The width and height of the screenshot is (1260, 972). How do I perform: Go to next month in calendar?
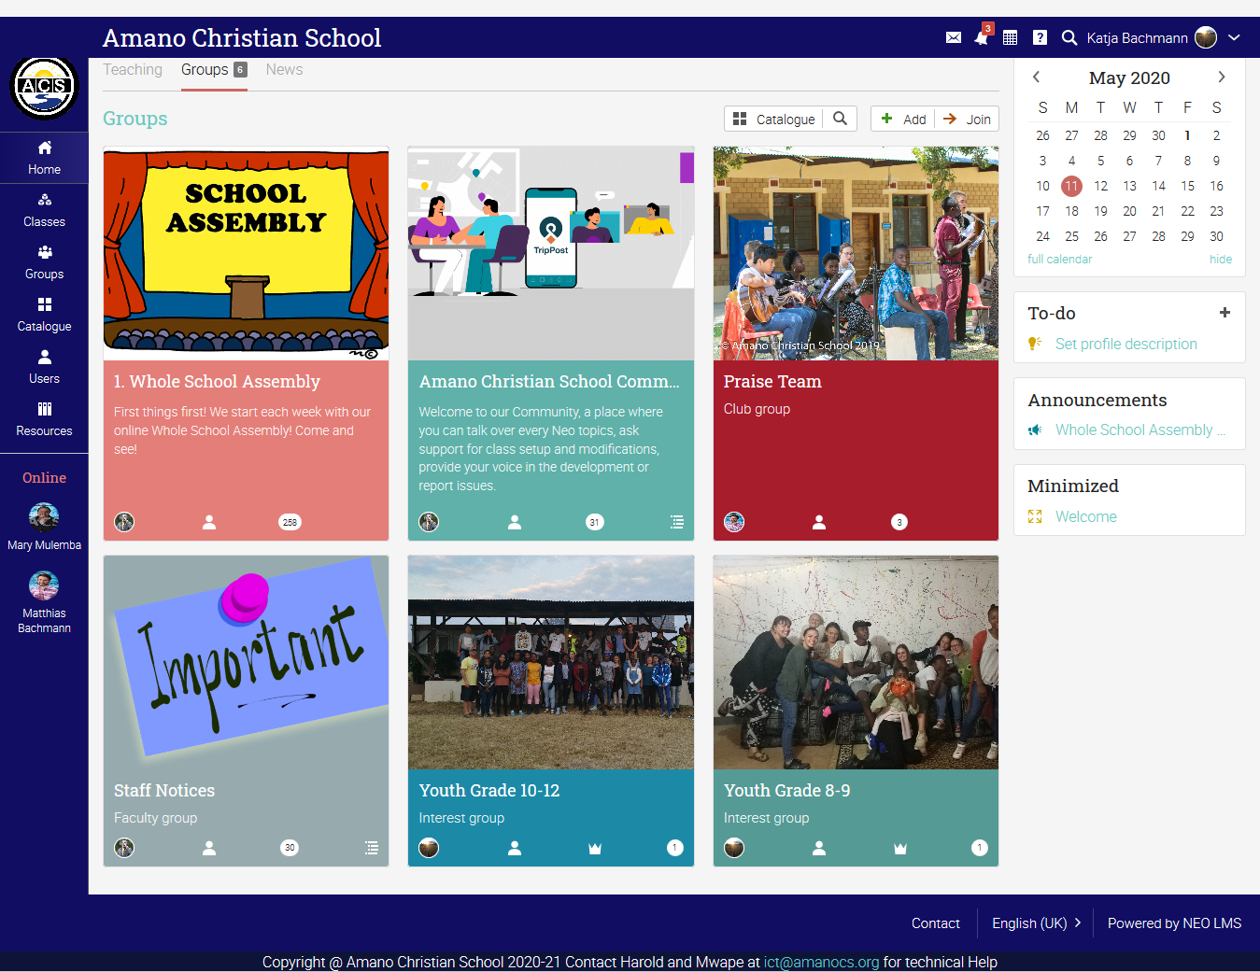click(1221, 77)
